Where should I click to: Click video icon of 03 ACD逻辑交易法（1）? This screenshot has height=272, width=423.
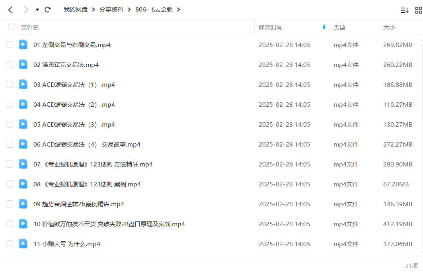click(x=23, y=84)
